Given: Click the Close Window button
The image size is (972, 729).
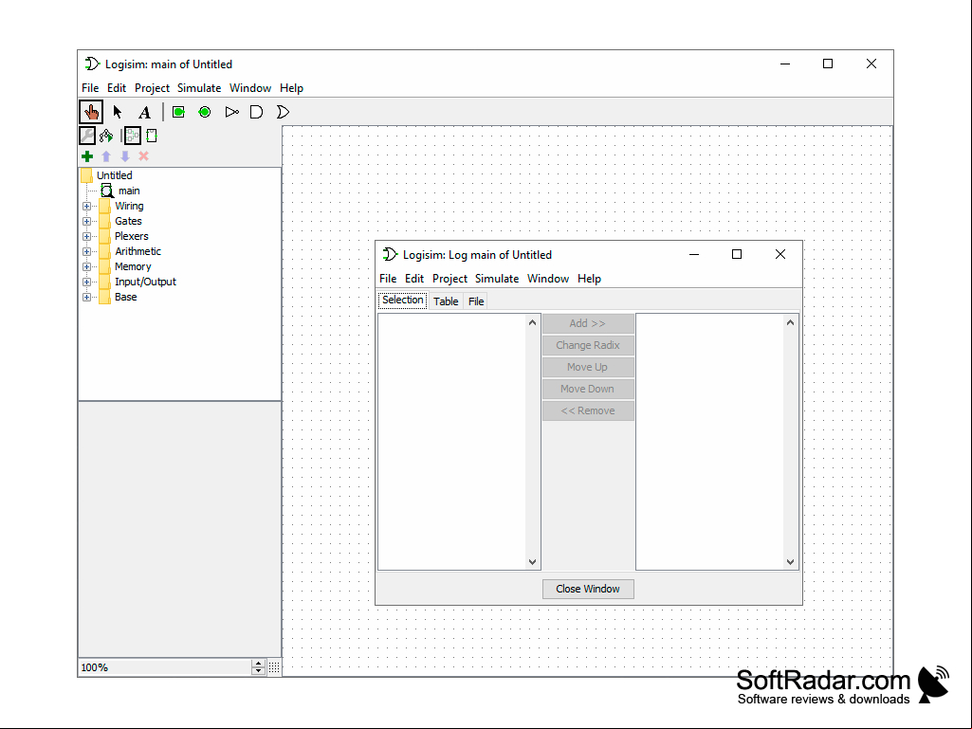Looking at the screenshot, I should click(588, 589).
